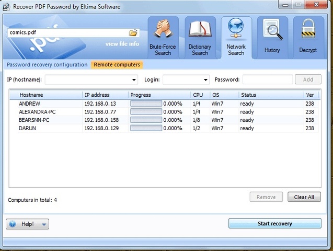The image size is (333, 251).
Task: Sort by IP address column header
Action: click(x=106, y=95)
